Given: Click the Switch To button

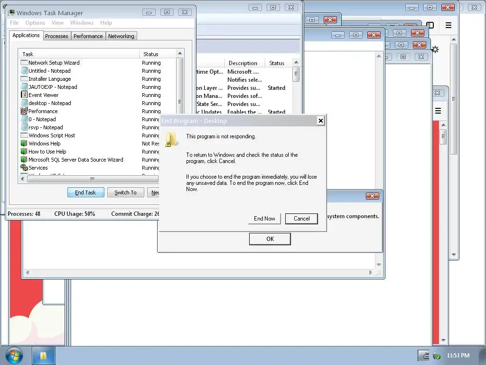Looking at the screenshot, I should [x=125, y=192].
